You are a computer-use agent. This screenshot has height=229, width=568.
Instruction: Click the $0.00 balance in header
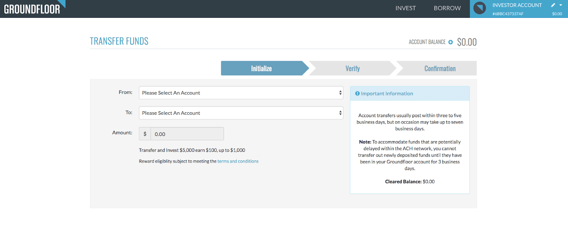coord(557,14)
